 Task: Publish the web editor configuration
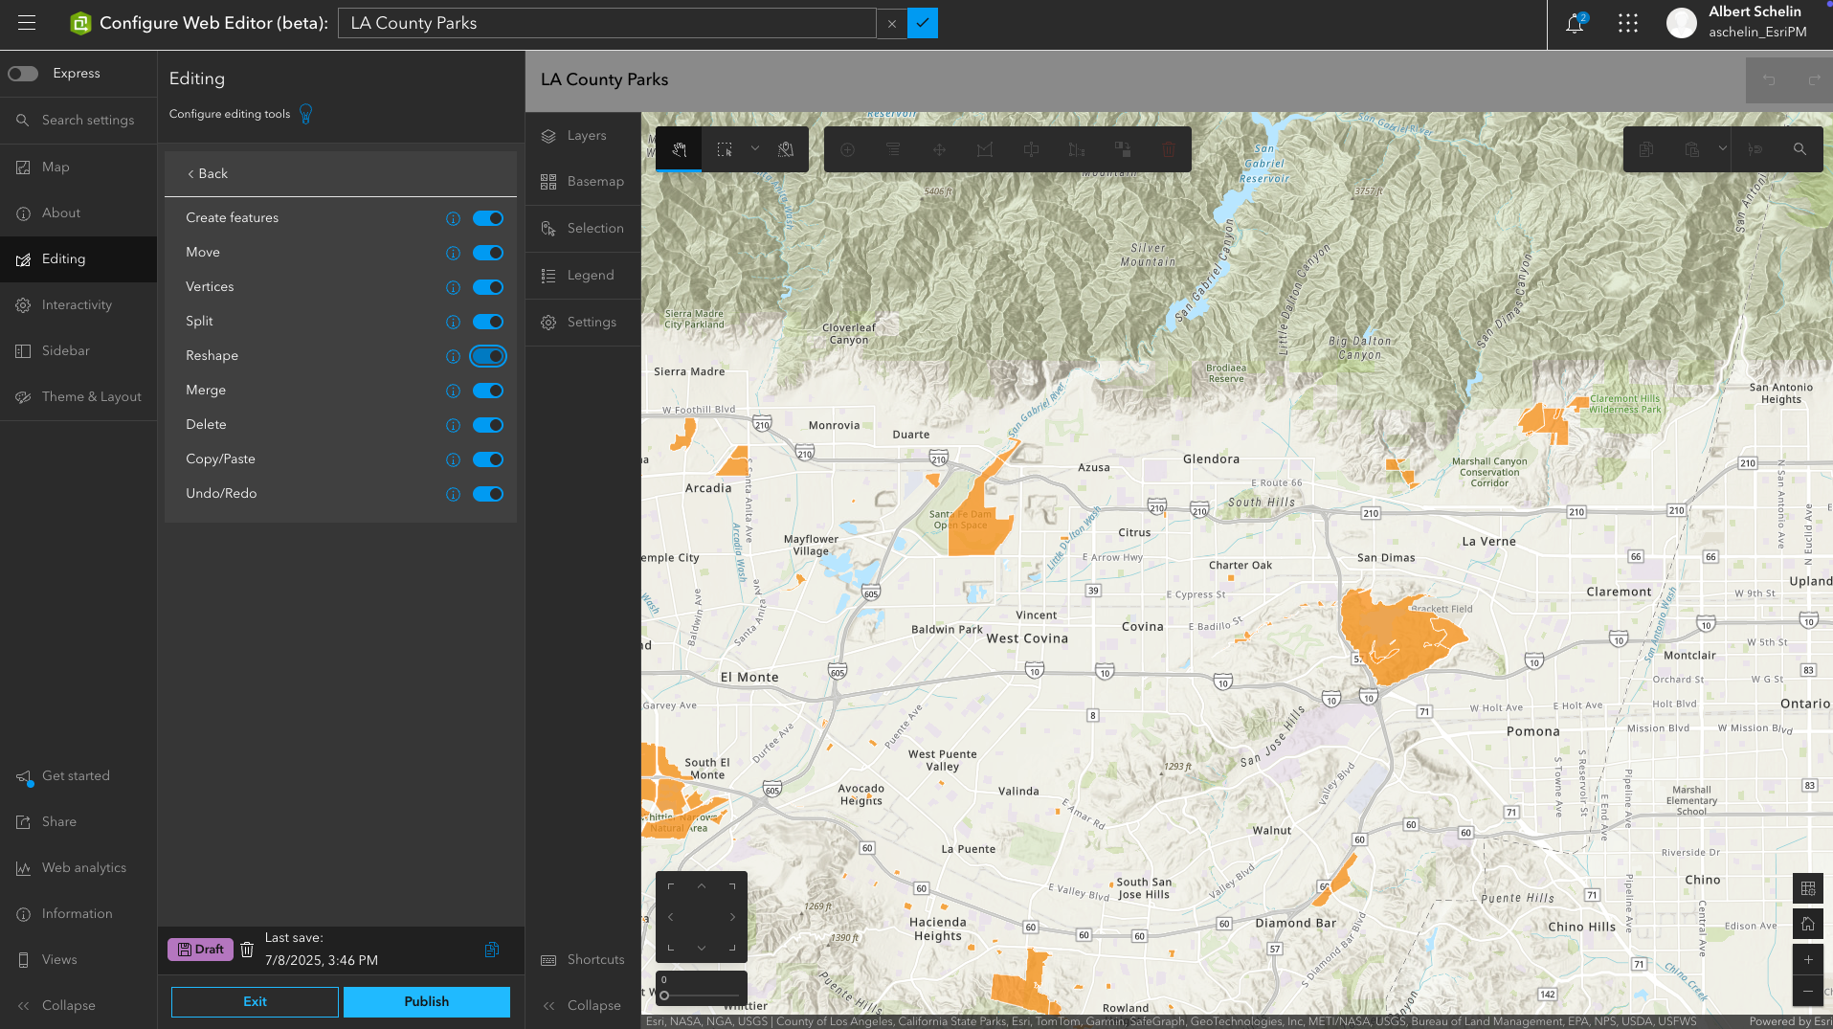tap(426, 1001)
